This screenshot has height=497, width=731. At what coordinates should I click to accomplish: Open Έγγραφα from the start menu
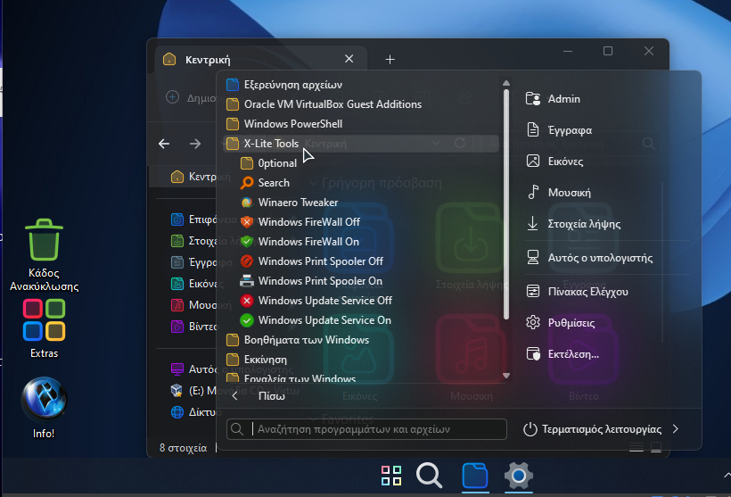point(559,129)
